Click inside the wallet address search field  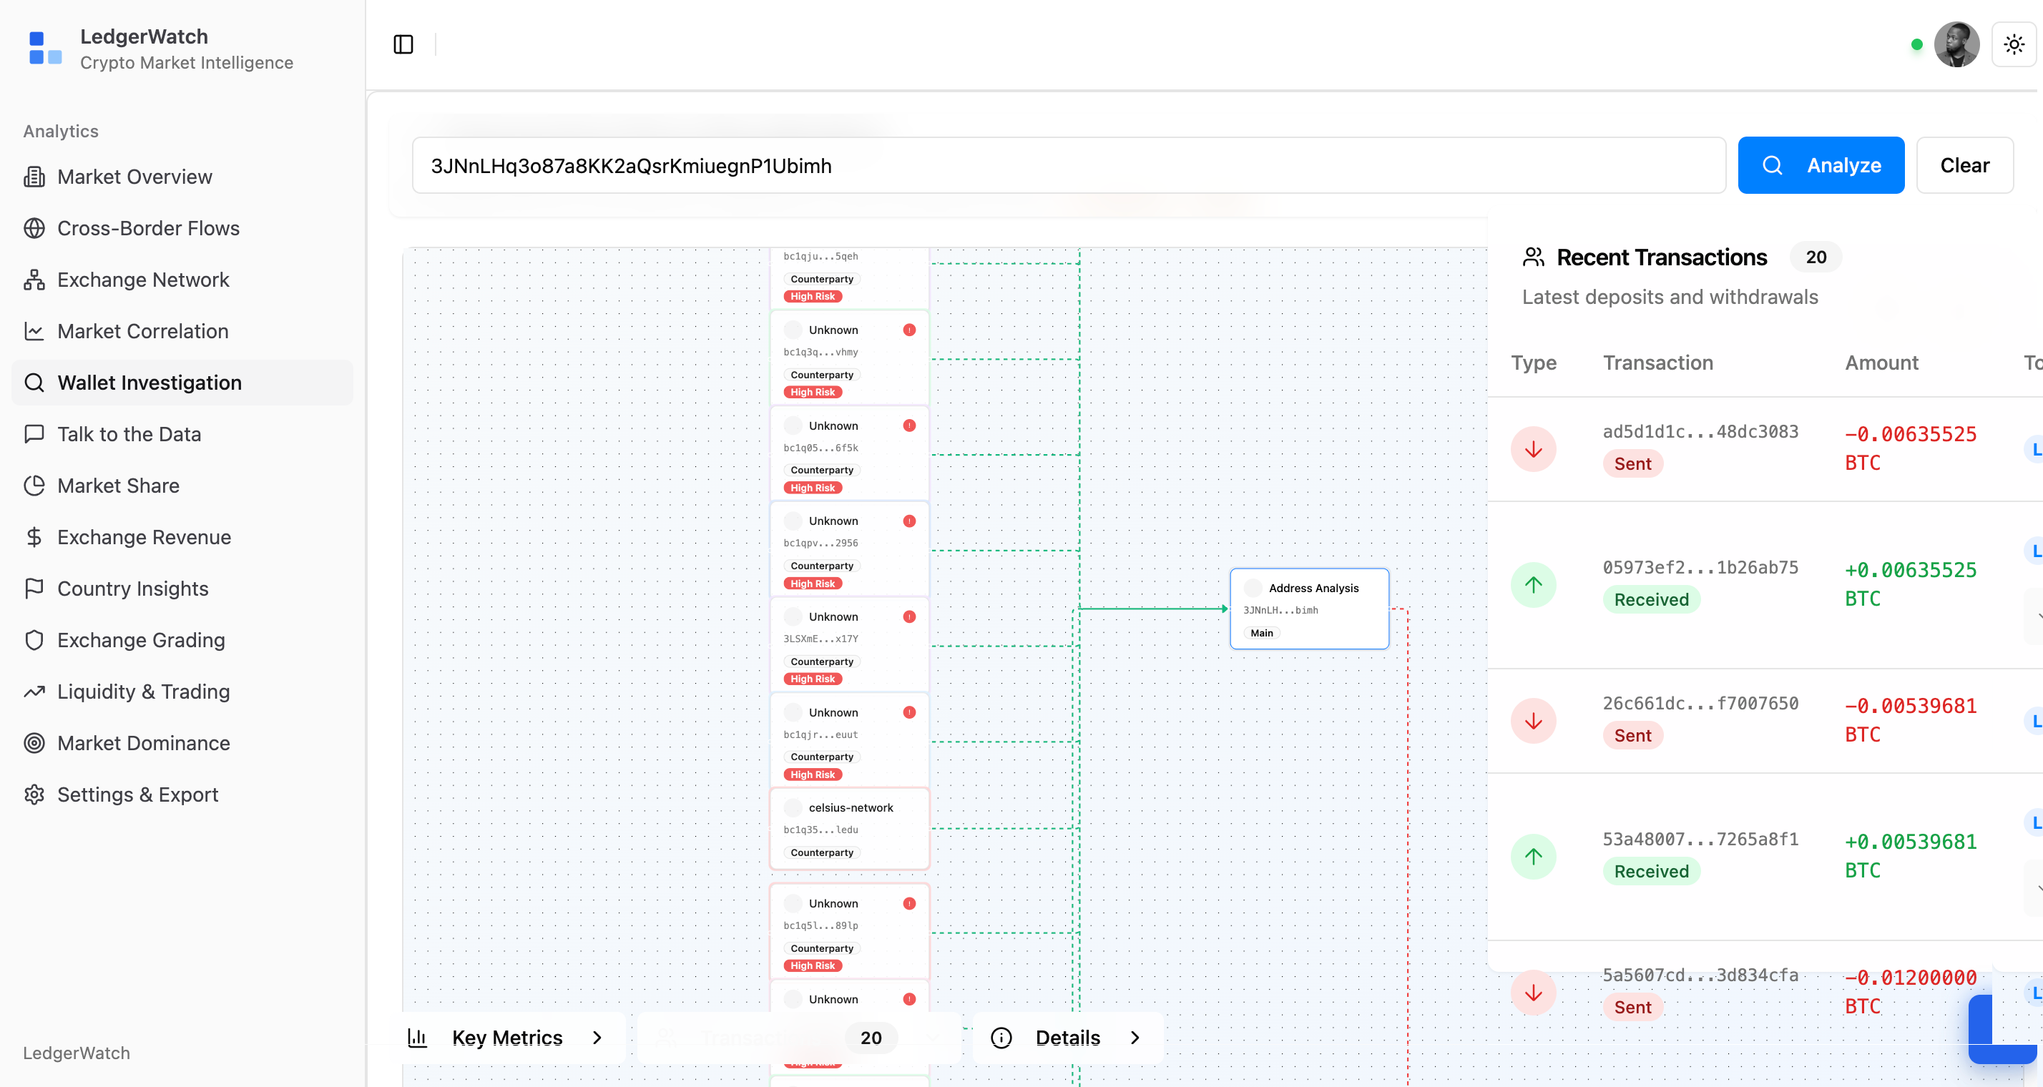click(951, 165)
